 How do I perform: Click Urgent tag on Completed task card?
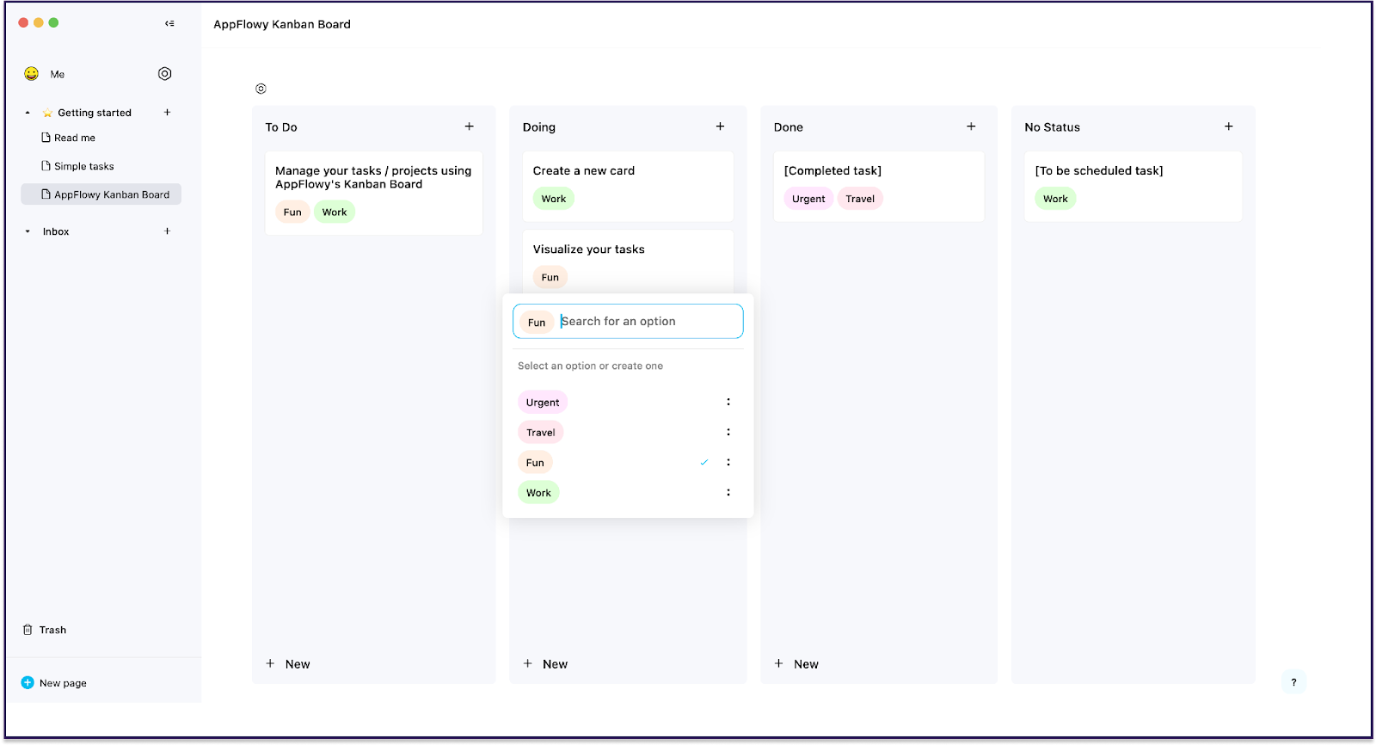pos(808,199)
